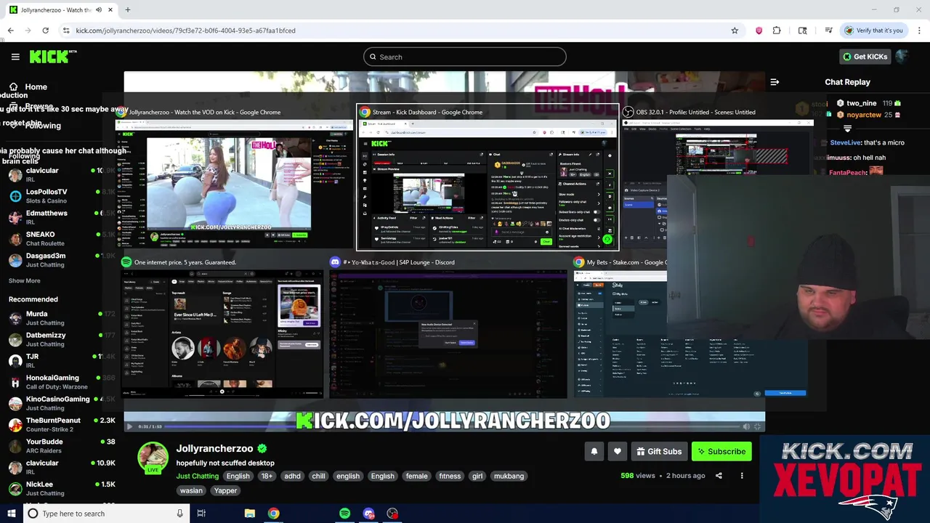Open HonokaiGaming's recommended channel
This screenshot has height=523, width=930.
[x=51, y=382]
